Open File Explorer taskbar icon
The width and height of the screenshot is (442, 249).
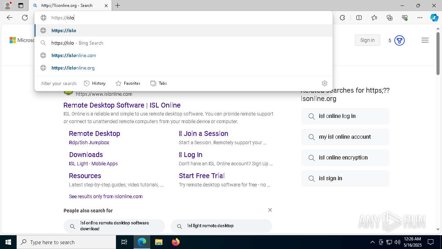(158, 242)
